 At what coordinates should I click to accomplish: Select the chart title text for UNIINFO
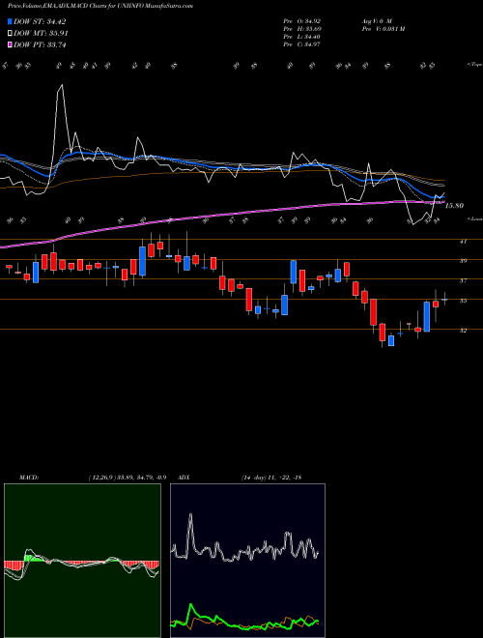tap(100, 6)
